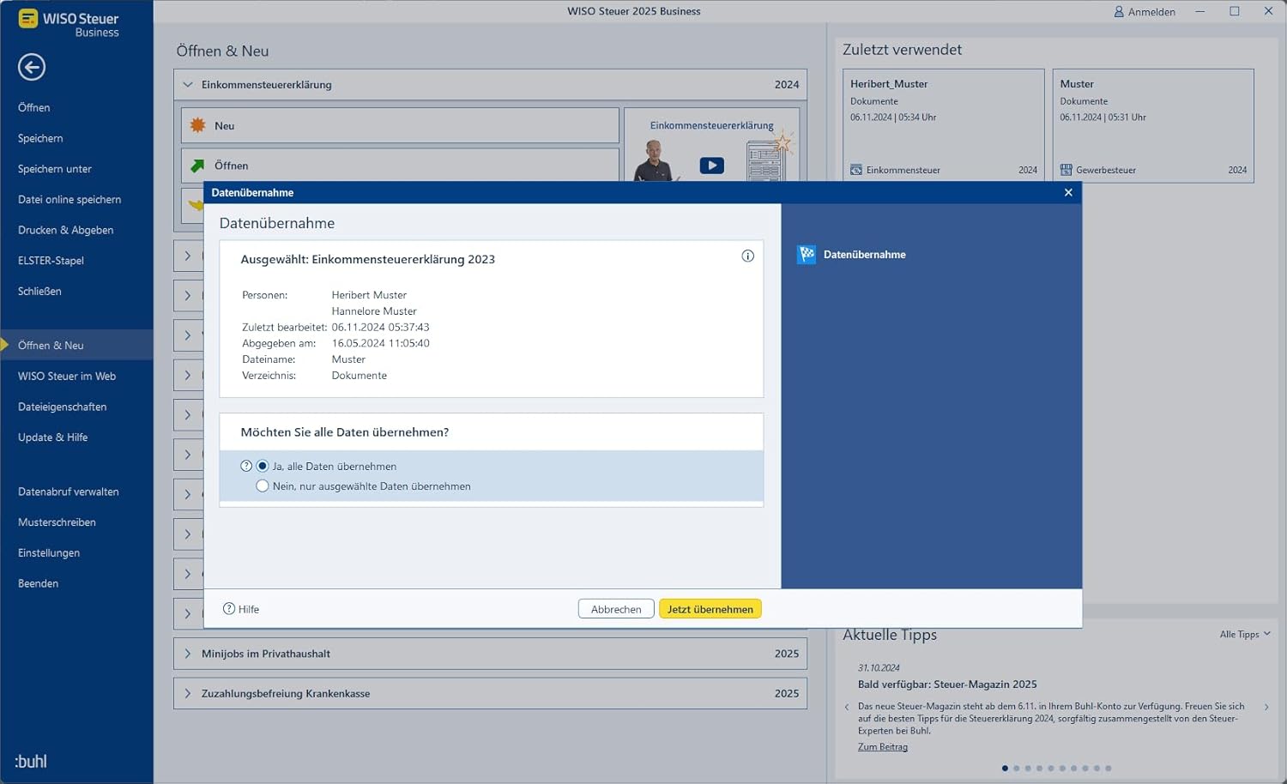1287x784 pixels.
Task: Click the WISO Steuer Business logo
Action: pos(69,23)
